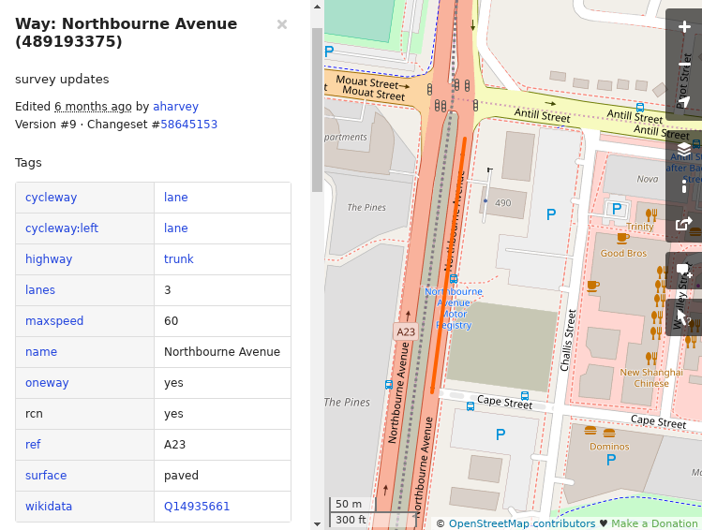Open the highway tag key link
Image resolution: width=702 pixels, height=530 pixels.
(x=49, y=259)
